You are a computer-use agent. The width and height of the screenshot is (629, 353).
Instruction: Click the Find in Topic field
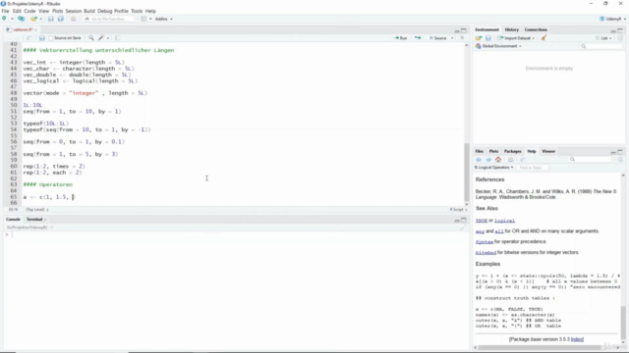point(532,168)
